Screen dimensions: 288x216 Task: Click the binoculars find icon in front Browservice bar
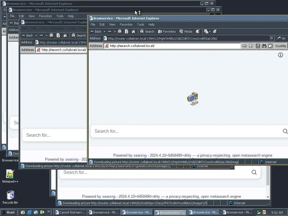pyautogui.click(x=264, y=46)
